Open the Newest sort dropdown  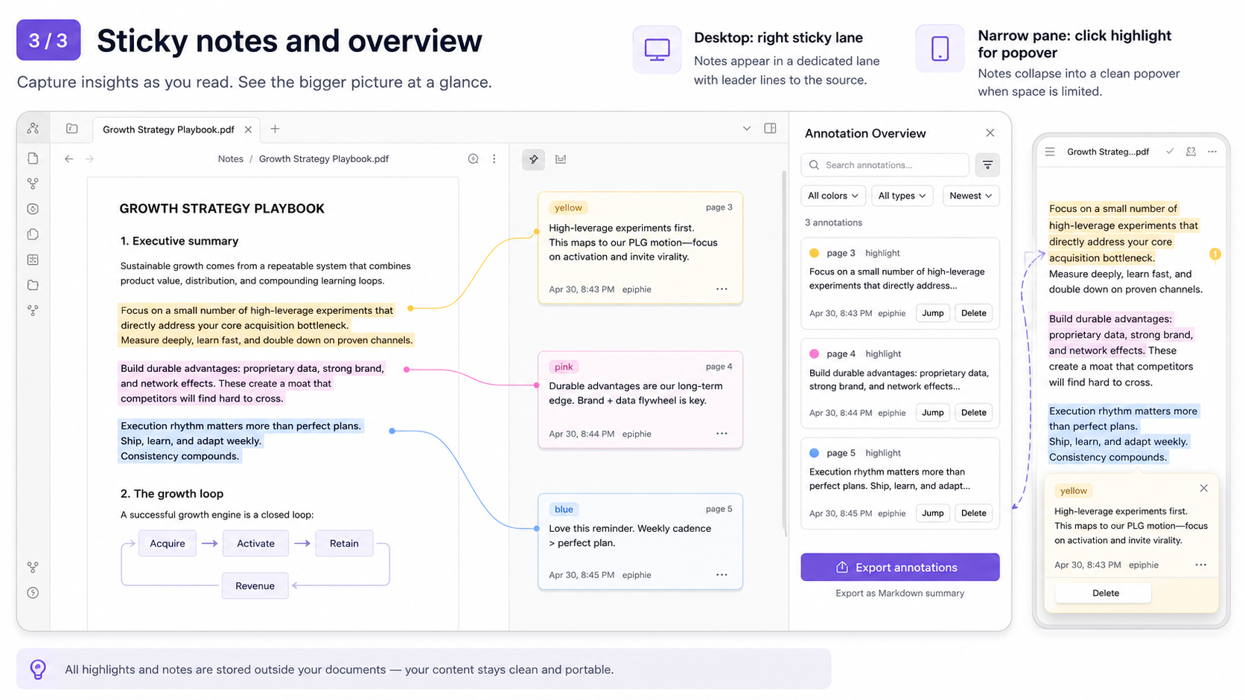[971, 196]
